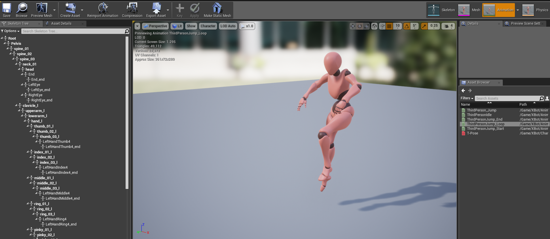Toggle world/local coordinate space globe
Screen dimensions: 550x239
374,26
